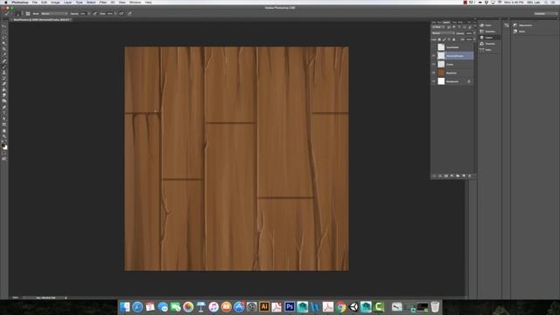The width and height of the screenshot is (560, 315).
Task: Open the Brush Preset picker
Action: tap(17, 14)
